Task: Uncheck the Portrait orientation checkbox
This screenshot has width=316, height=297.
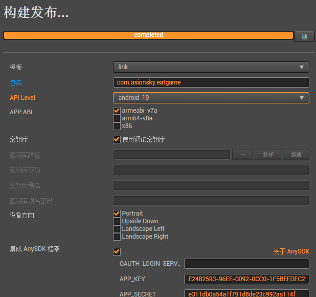Action: [x=117, y=214]
